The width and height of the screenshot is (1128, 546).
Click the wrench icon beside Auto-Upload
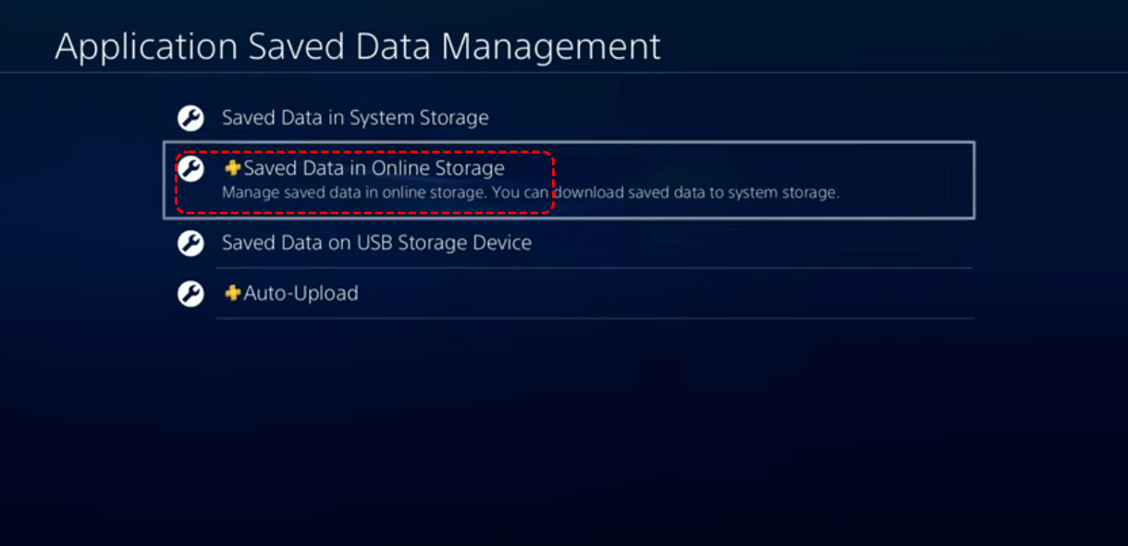tap(190, 294)
